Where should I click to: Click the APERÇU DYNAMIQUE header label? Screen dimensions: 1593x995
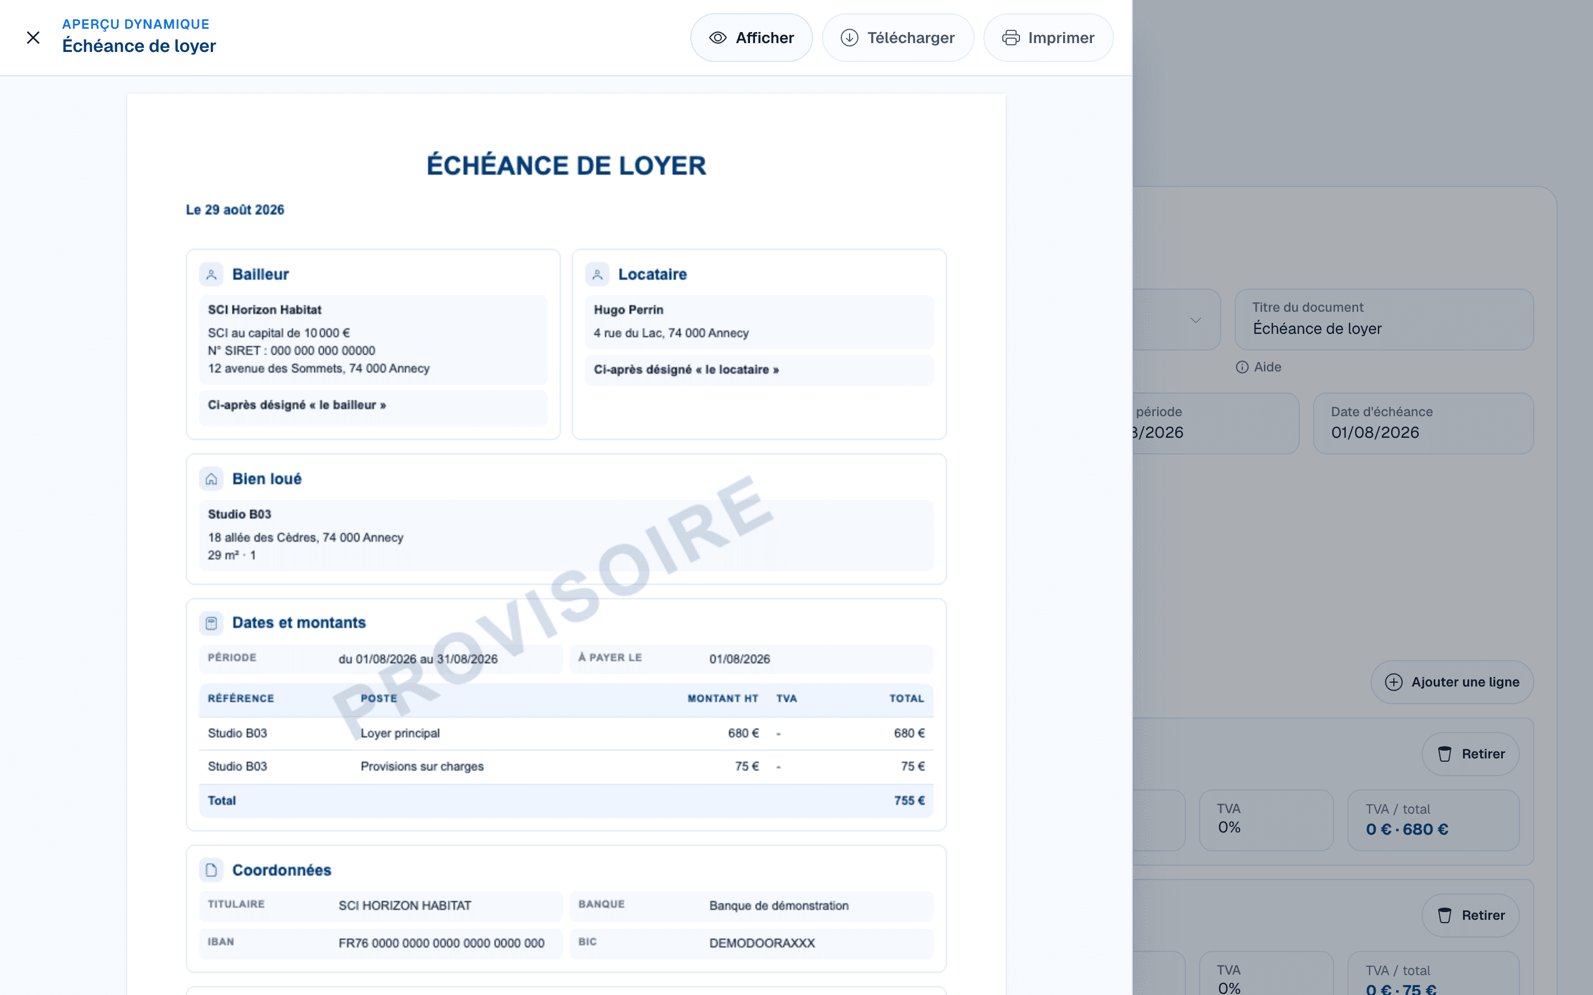pyautogui.click(x=136, y=24)
